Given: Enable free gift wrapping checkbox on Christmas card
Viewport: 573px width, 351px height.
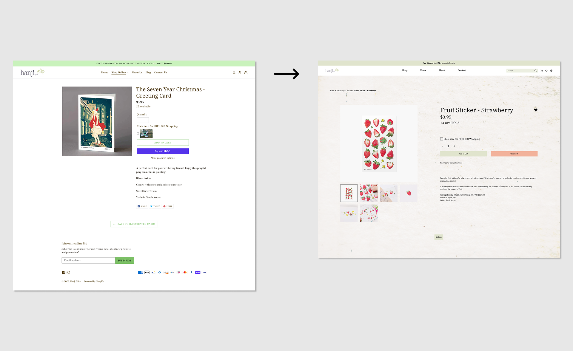Looking at the screenshot, I should 138,134.
